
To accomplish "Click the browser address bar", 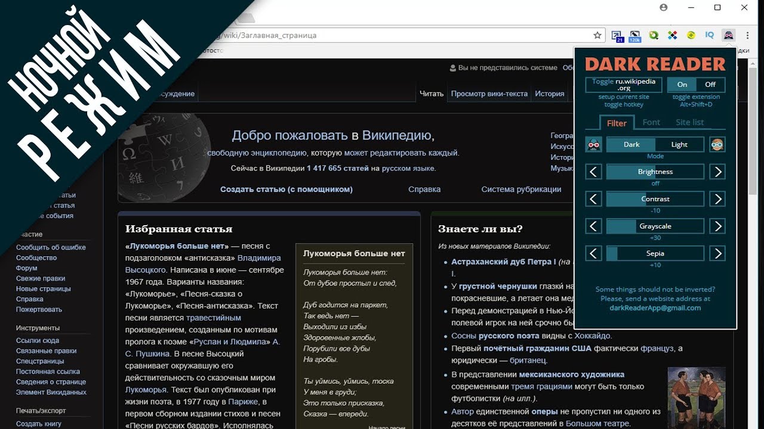I will pos(394,35).
